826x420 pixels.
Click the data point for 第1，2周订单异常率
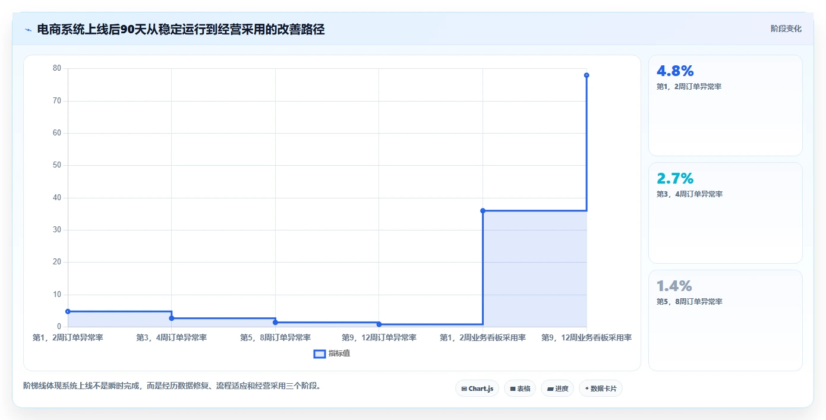click(68, 311)
